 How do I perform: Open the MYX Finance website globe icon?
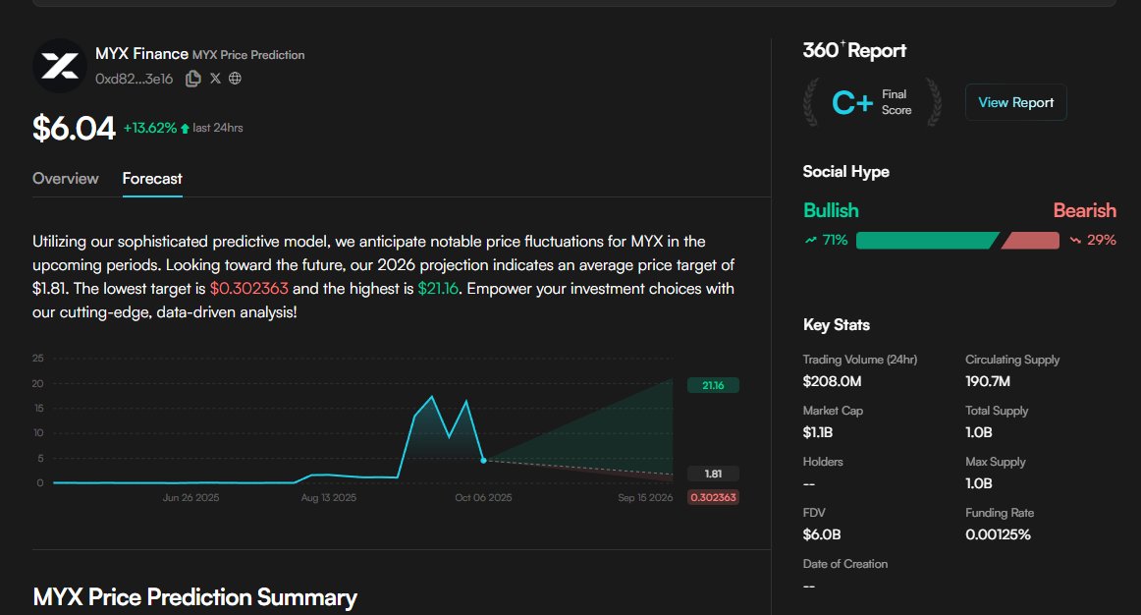click(x=235, y=78)
